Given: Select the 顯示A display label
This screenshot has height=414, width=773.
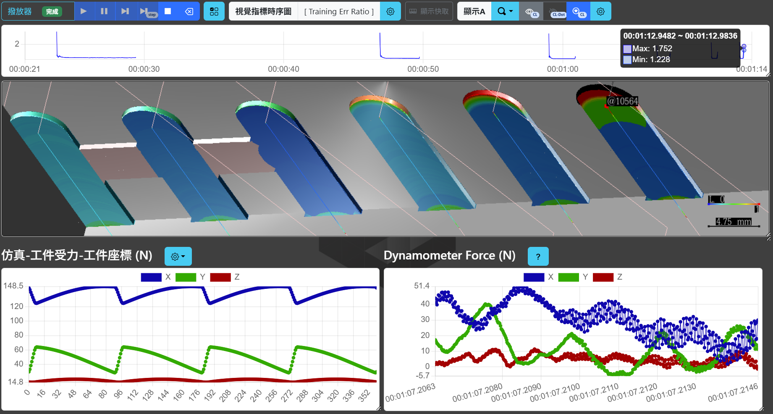Looking at the screenshot, I should point(474,11).
